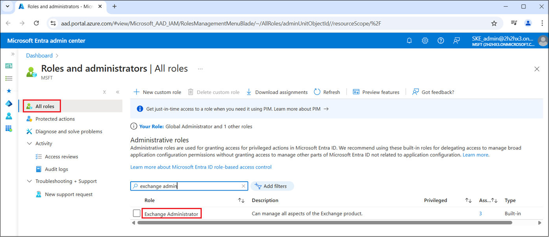Open Audit logs in sidebar
Viewport: 549px width, 237px height.
(56, 169)
